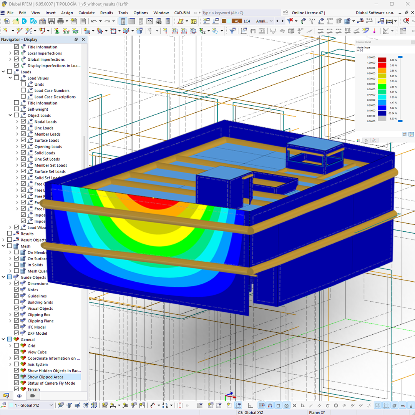
Task: Uncheck the View Cube checkbox
Action: click(17, 352)
